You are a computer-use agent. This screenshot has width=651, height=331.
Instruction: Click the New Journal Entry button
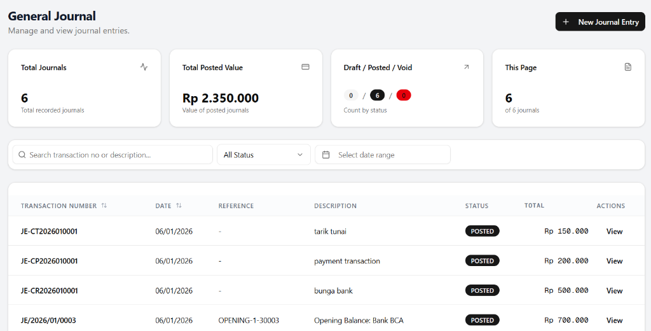tap(600, 22)
